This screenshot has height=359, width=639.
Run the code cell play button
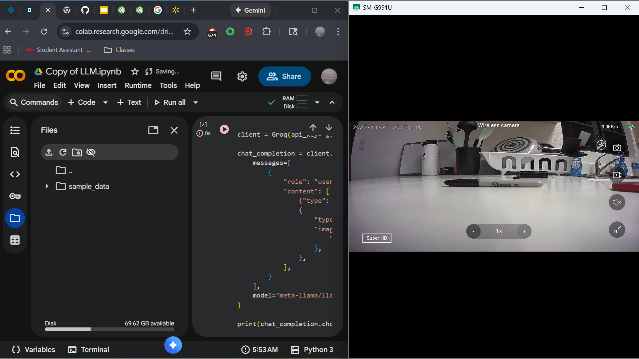(224, 129)
